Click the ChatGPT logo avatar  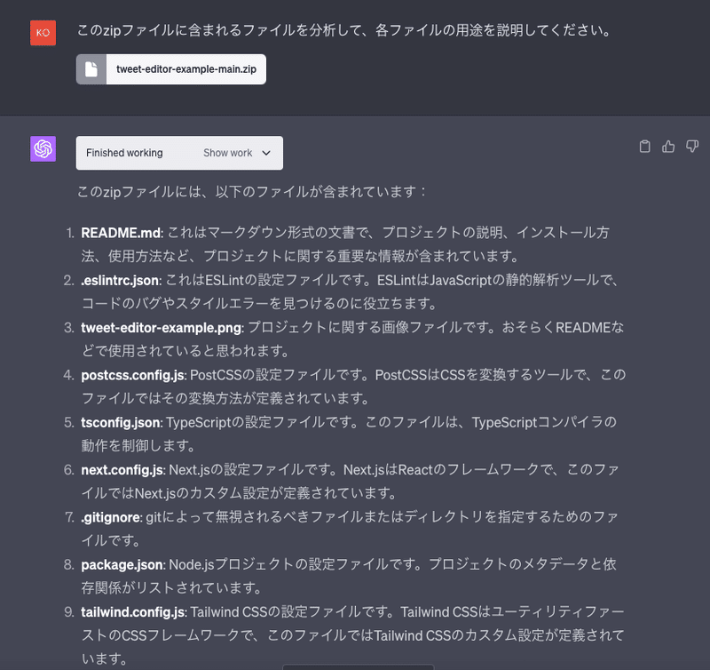[x=43, y=148]
